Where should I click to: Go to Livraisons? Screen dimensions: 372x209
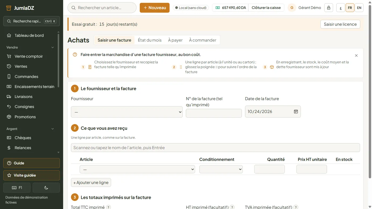pos(23,97)
